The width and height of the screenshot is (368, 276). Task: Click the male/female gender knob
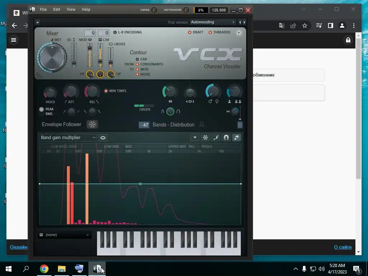click(x=213, y=91)
